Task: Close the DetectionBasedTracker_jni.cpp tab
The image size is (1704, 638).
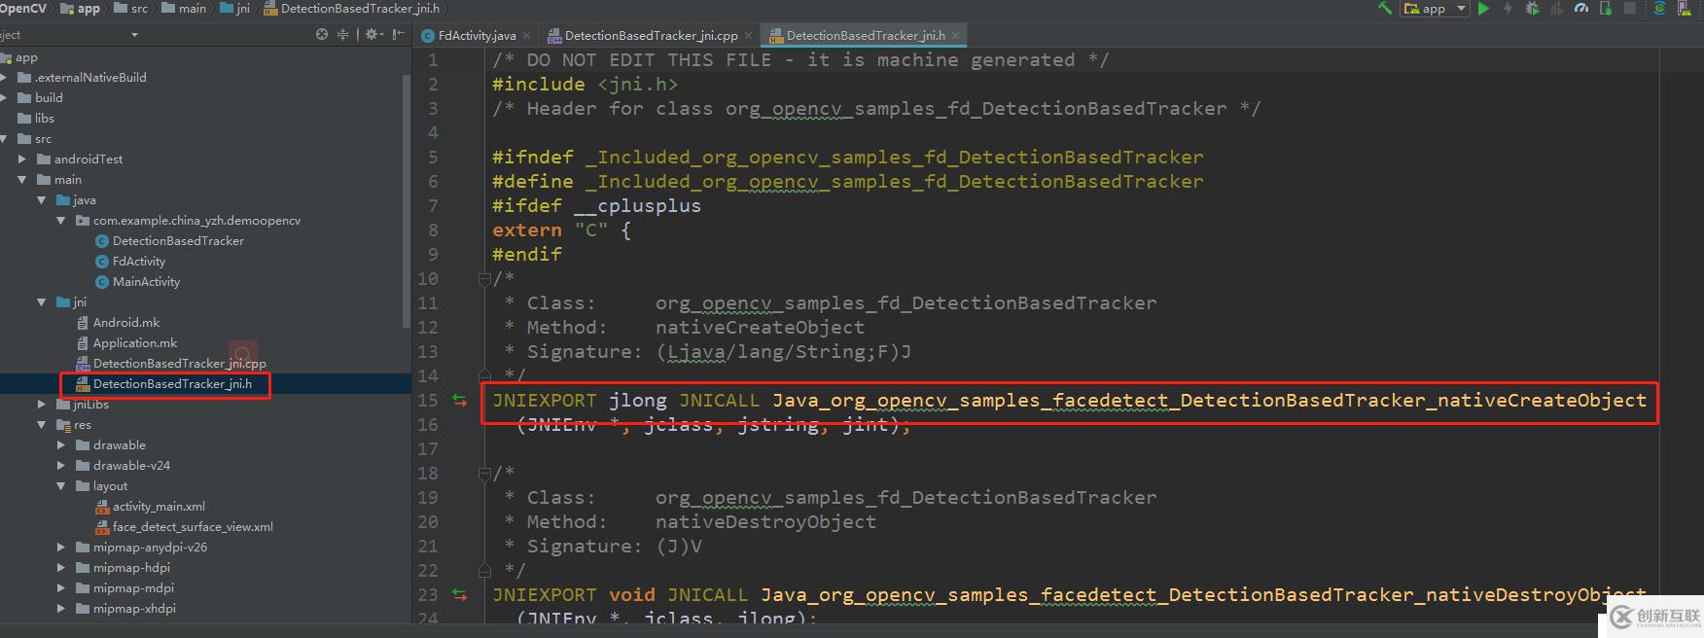Action: (749, 36)
